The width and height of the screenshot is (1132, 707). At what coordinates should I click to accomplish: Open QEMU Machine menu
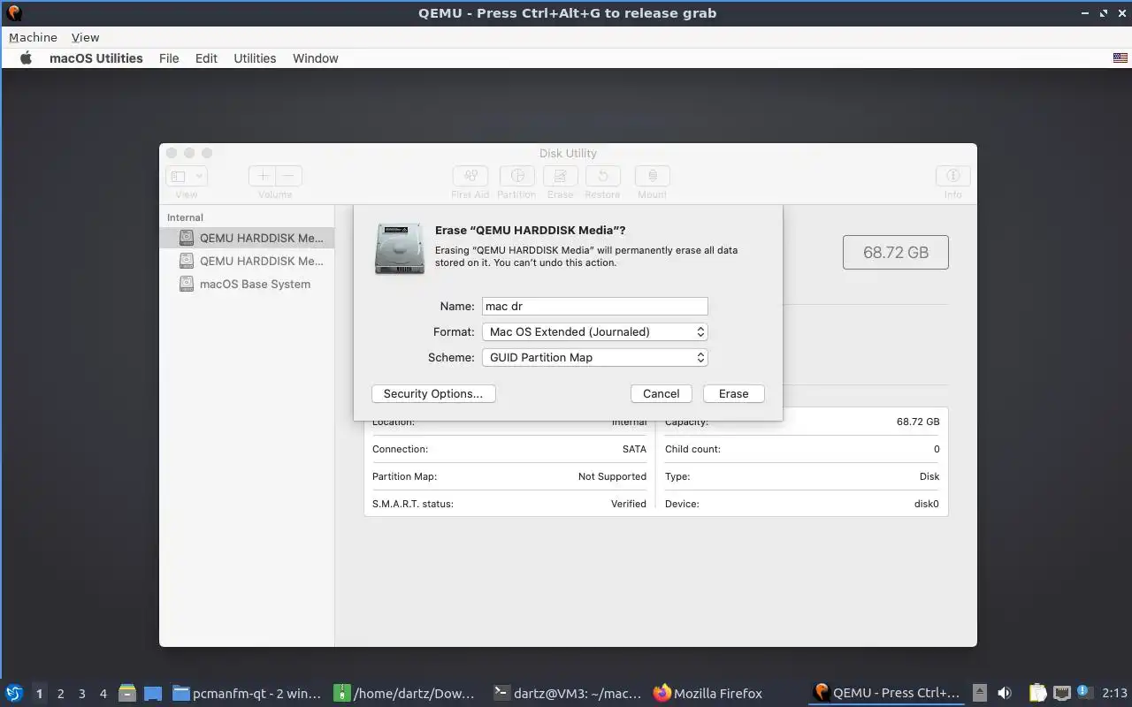33,37
